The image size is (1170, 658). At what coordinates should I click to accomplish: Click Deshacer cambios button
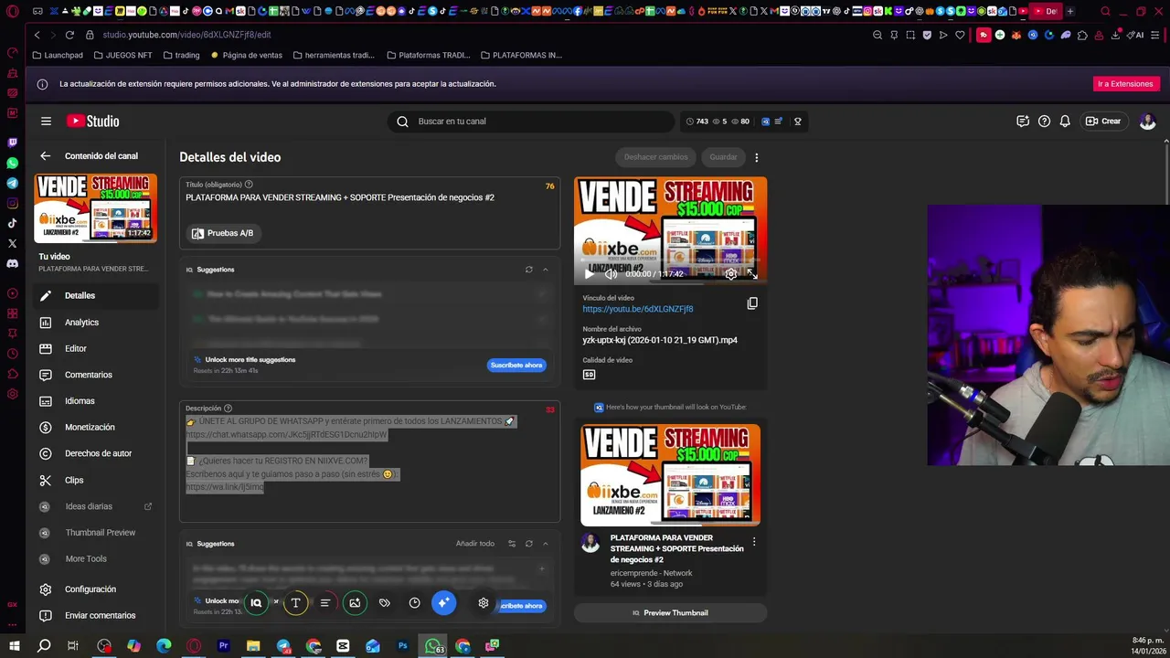[x=655, y=157]
